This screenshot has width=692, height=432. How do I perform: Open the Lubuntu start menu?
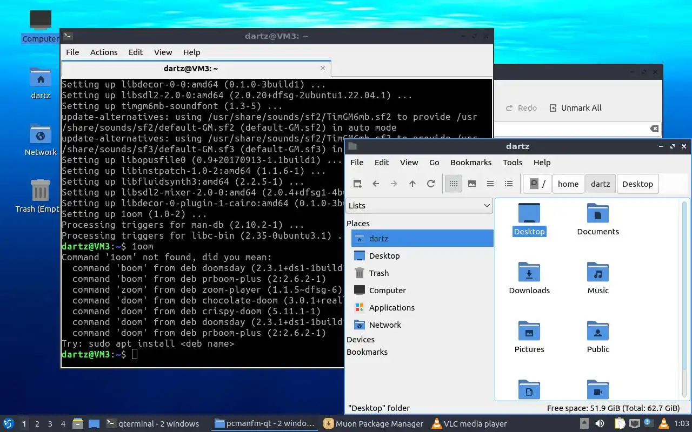coord(9,424)
